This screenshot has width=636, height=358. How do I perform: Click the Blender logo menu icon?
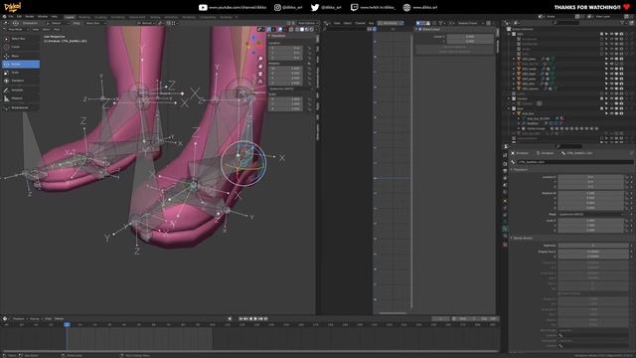[4, 17]
